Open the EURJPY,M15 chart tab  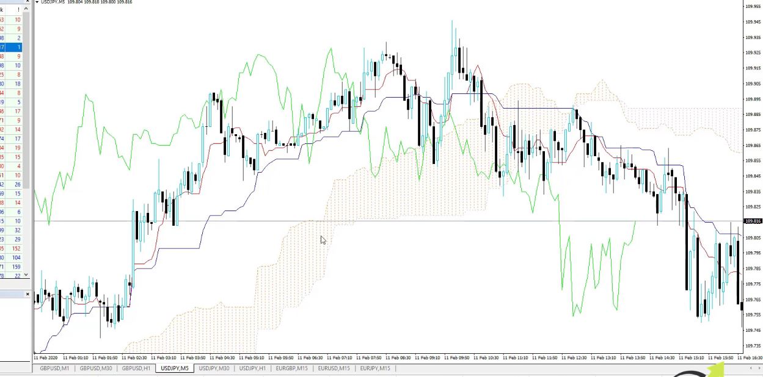374,368
